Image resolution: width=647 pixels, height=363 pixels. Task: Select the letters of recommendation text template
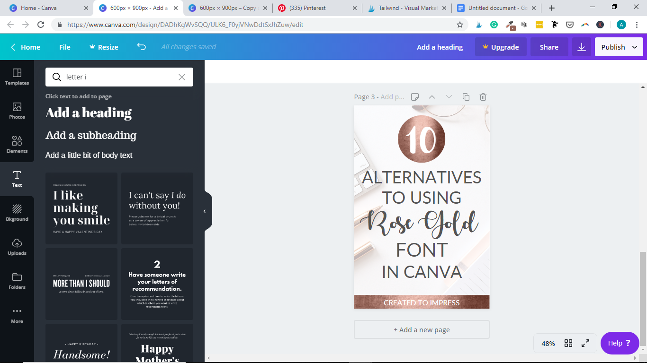pyautogui.click(x=157, y=284)
